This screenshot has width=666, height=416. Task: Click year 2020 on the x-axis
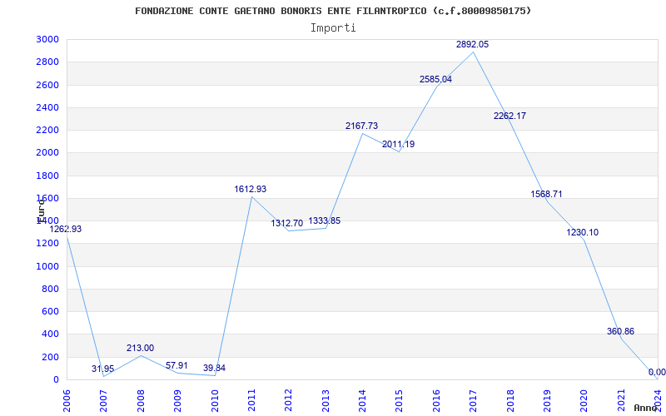[584, 400]
